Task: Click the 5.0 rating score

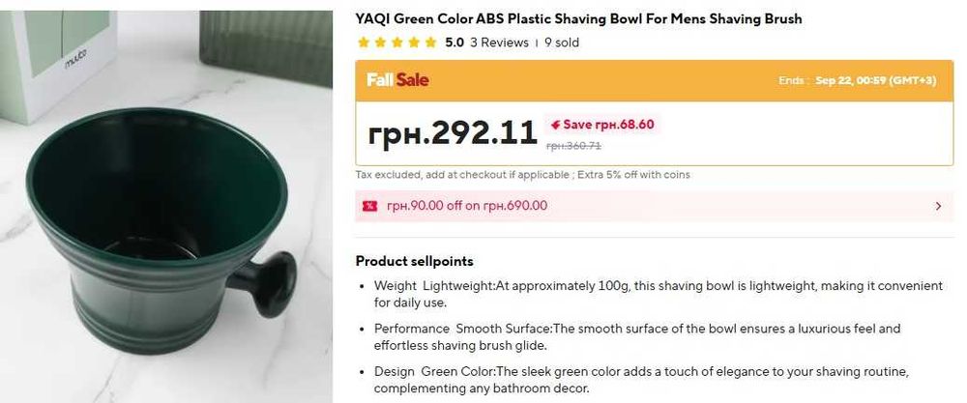Action: (x=454, y=43)
